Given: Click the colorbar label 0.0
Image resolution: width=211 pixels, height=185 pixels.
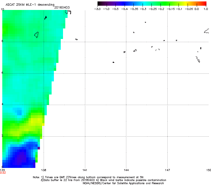Looking at the screenshot, I should click(x=197, y=9).
